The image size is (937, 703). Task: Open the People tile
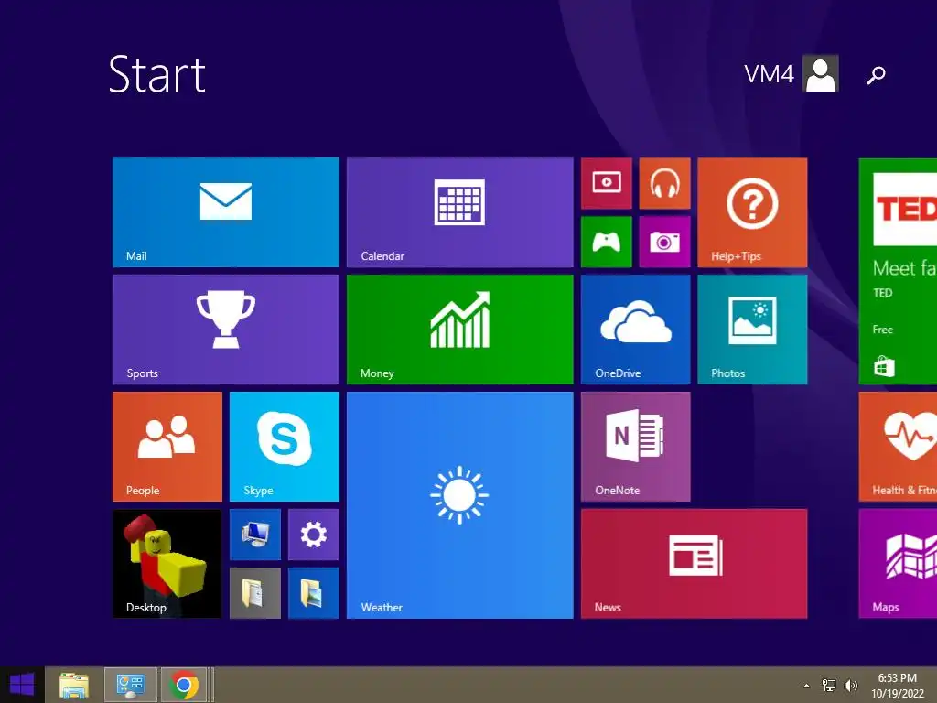(167, 447)
